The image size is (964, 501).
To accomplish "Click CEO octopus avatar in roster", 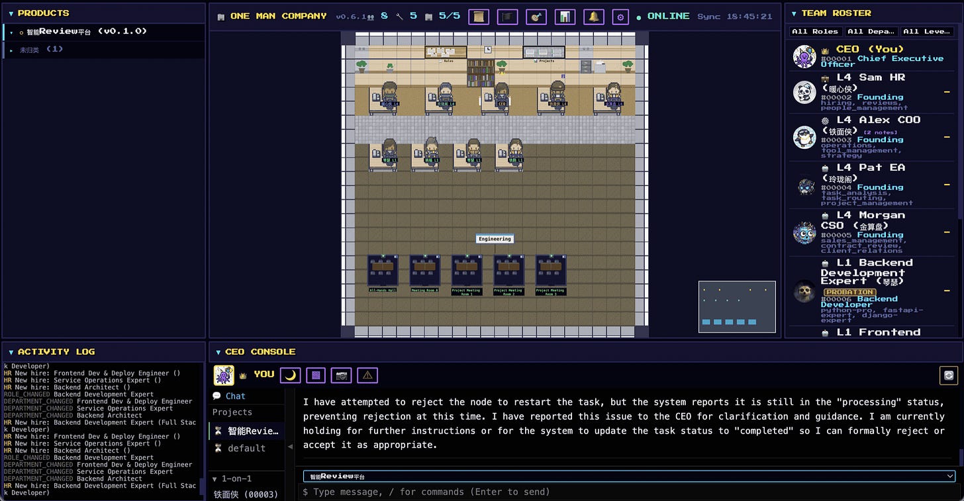I will coord(804,57).
